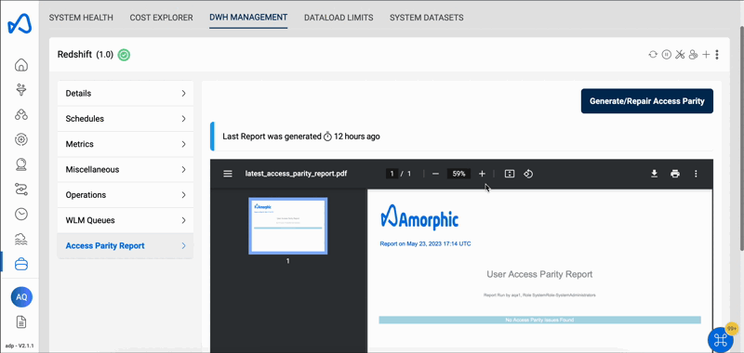
Task: Click the green Redshift status check icon
Action: tap(124, 55)
